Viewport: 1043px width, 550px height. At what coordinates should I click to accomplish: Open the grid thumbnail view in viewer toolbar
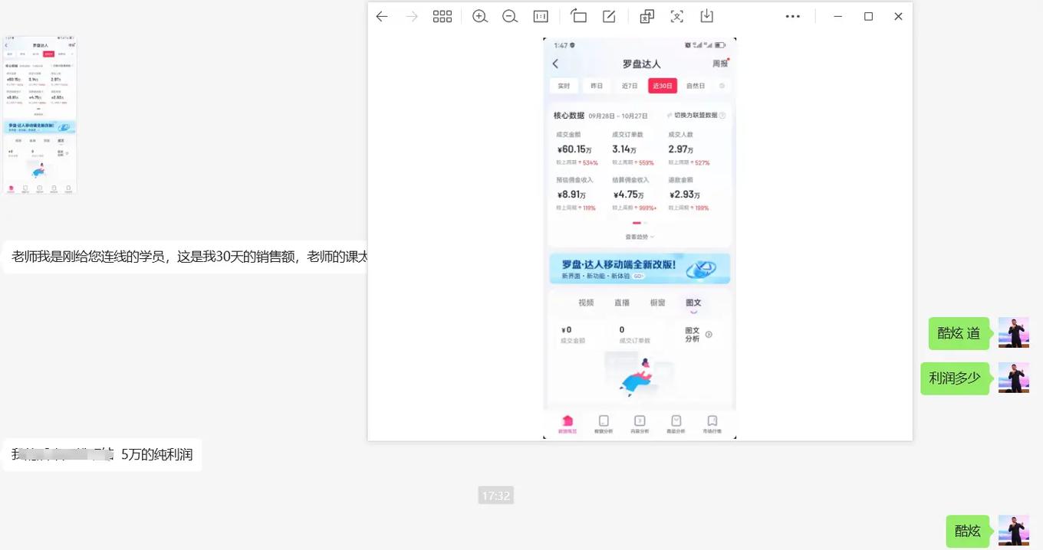(x=443, y=16)
